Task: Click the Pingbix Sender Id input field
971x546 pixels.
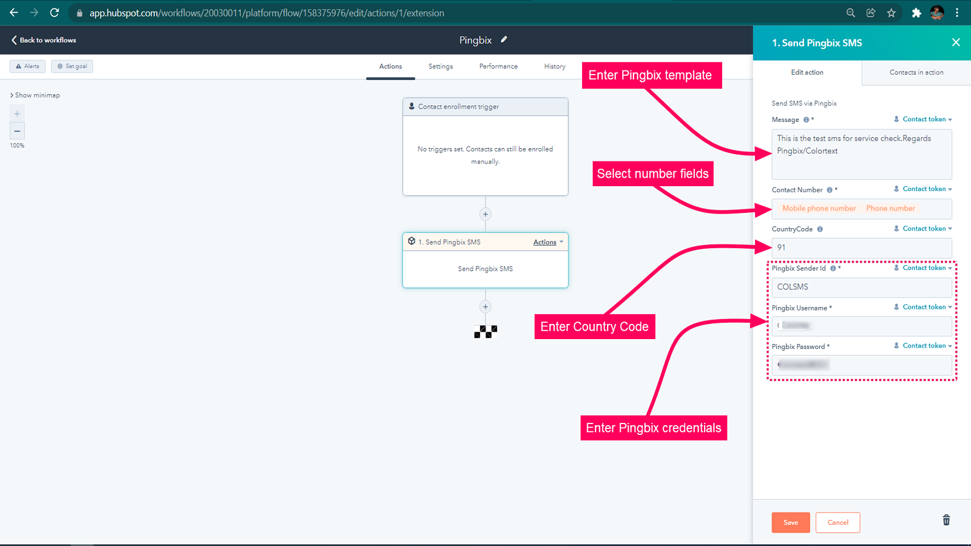Action: coord(861,287)
